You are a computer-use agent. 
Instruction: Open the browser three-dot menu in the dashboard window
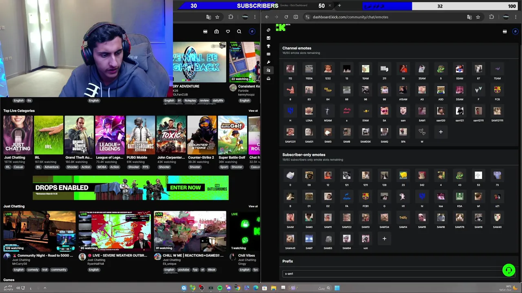(516, 17)
